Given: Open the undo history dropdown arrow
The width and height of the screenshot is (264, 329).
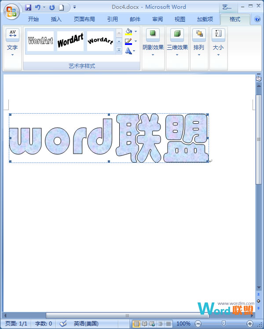Looking at the screenshot, I should pyautogui.click(x=44, y=7).
